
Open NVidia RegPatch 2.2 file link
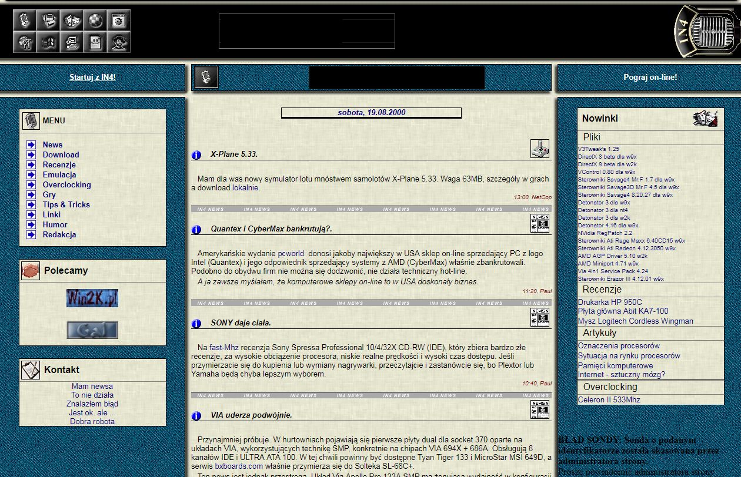605,234
